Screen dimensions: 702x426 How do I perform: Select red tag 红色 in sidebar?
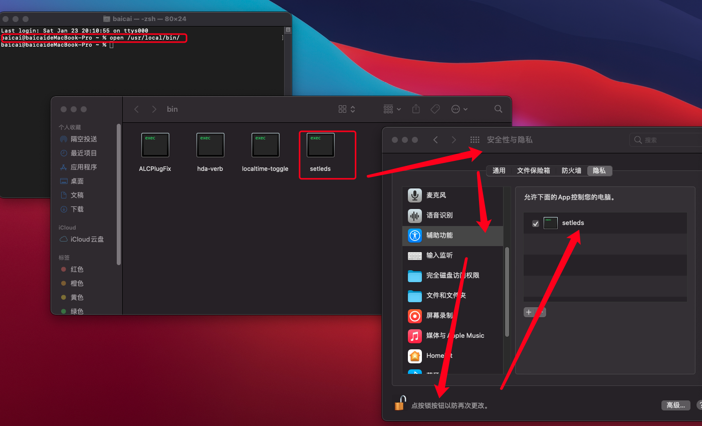(72, 269)
